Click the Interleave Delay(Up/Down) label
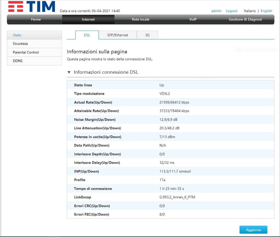The image size is (280, 237). tap(97, 163)
